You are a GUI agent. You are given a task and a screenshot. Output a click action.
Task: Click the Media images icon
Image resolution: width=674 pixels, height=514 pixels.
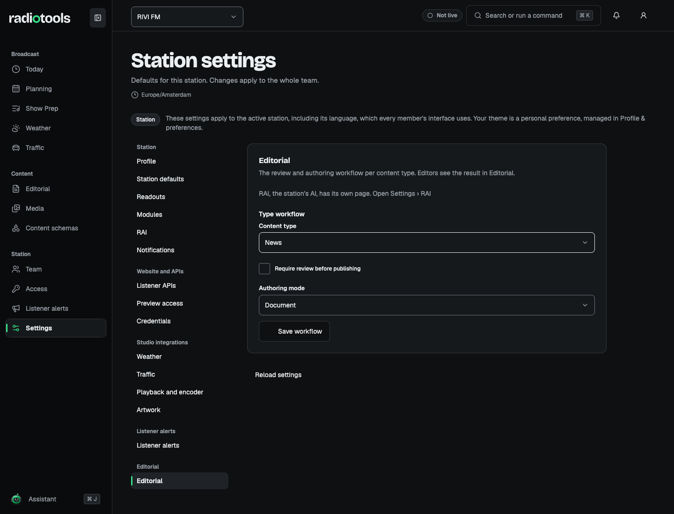pyautogui.click(x=16, y=208)
